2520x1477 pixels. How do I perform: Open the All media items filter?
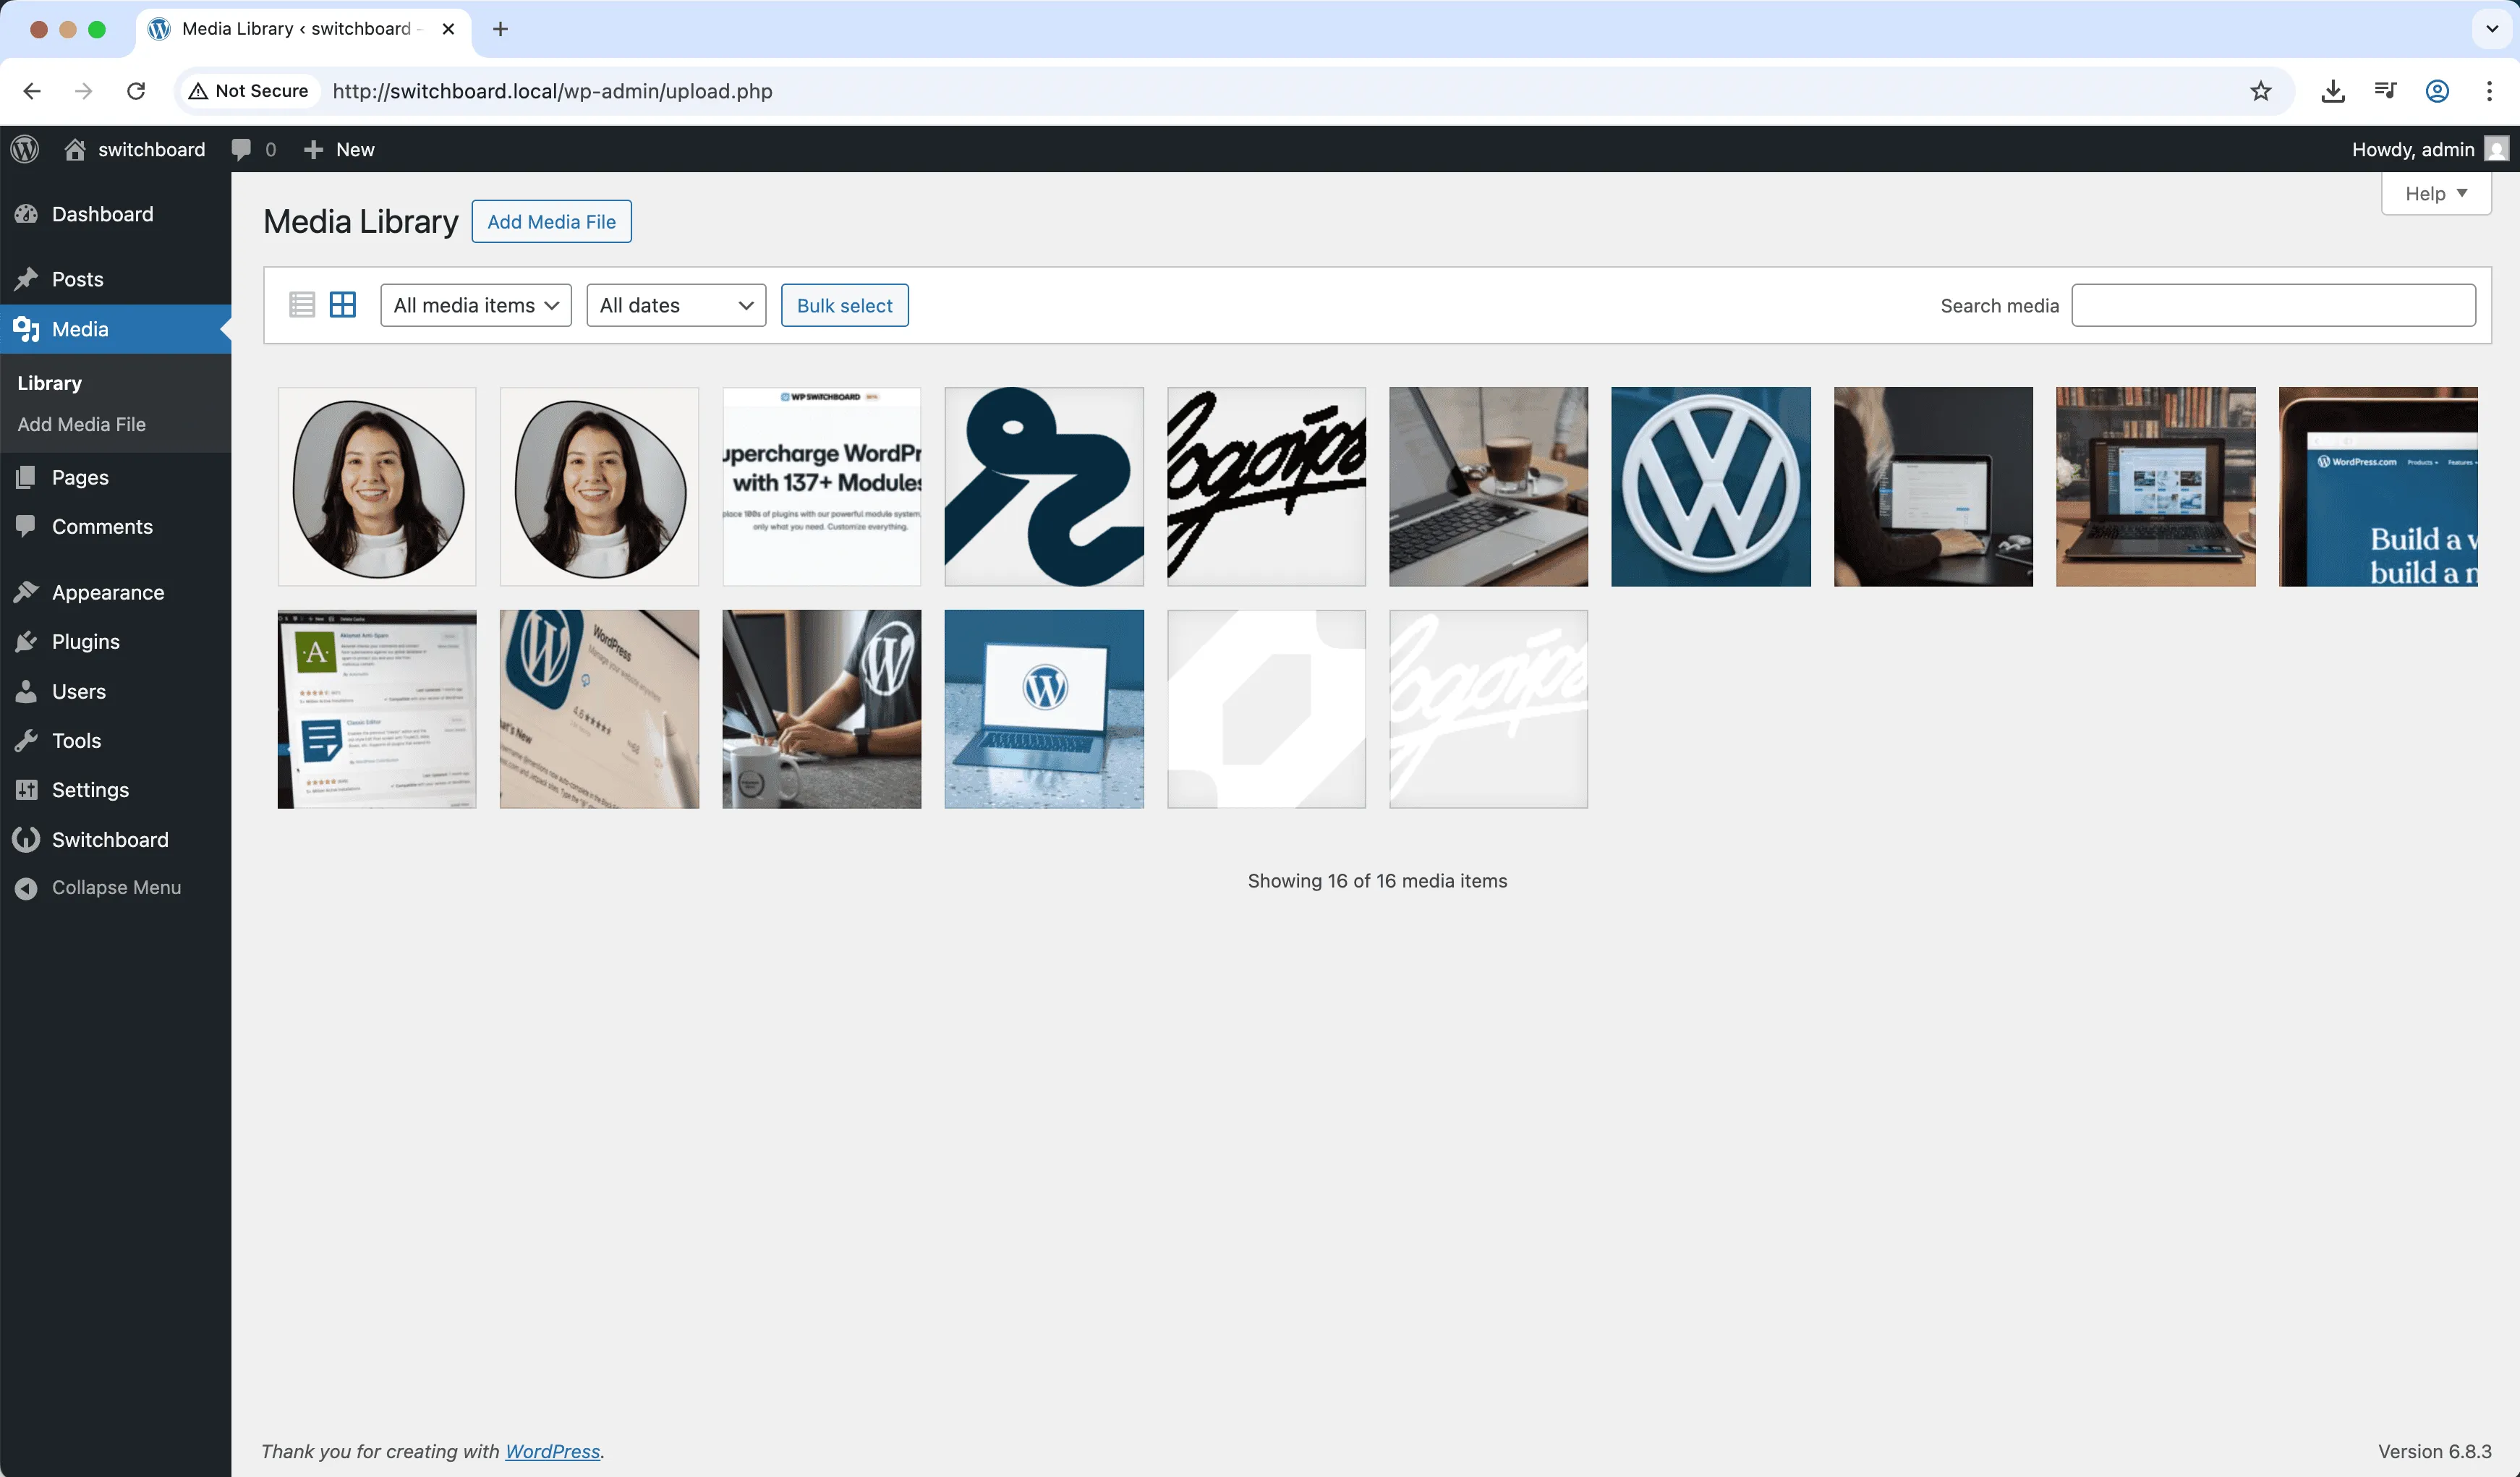point(475,305)
